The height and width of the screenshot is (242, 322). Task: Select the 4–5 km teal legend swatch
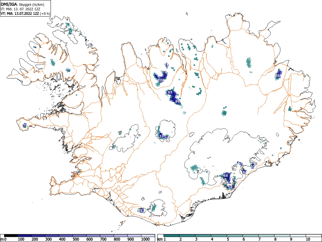coord(219,236)
